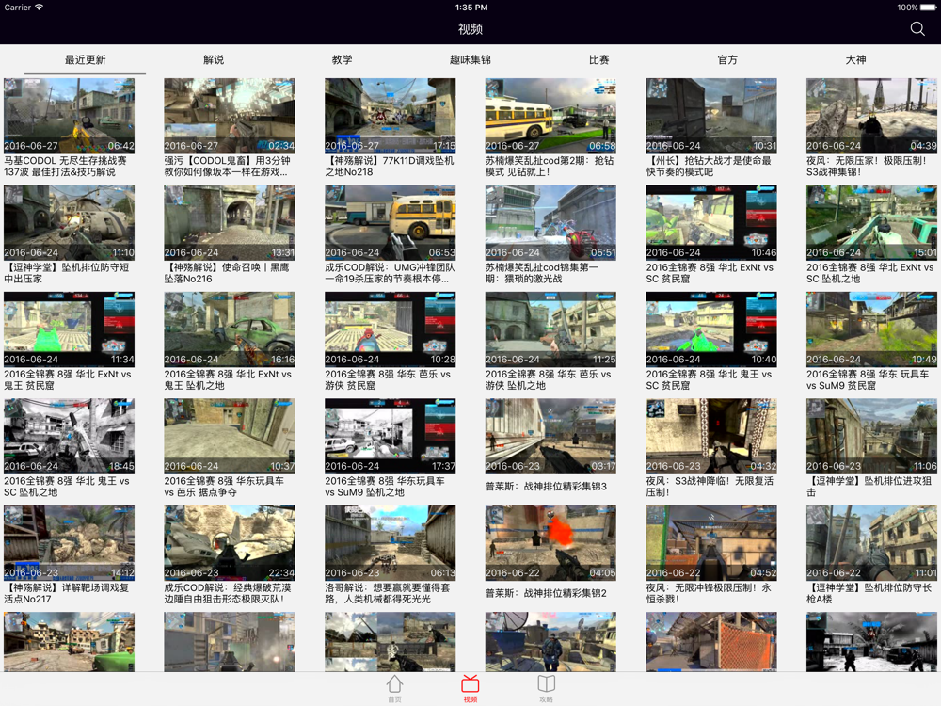
Task: Open the 黑鹰坠落No216 video thumbnail
Action: (x=230, y=222)
